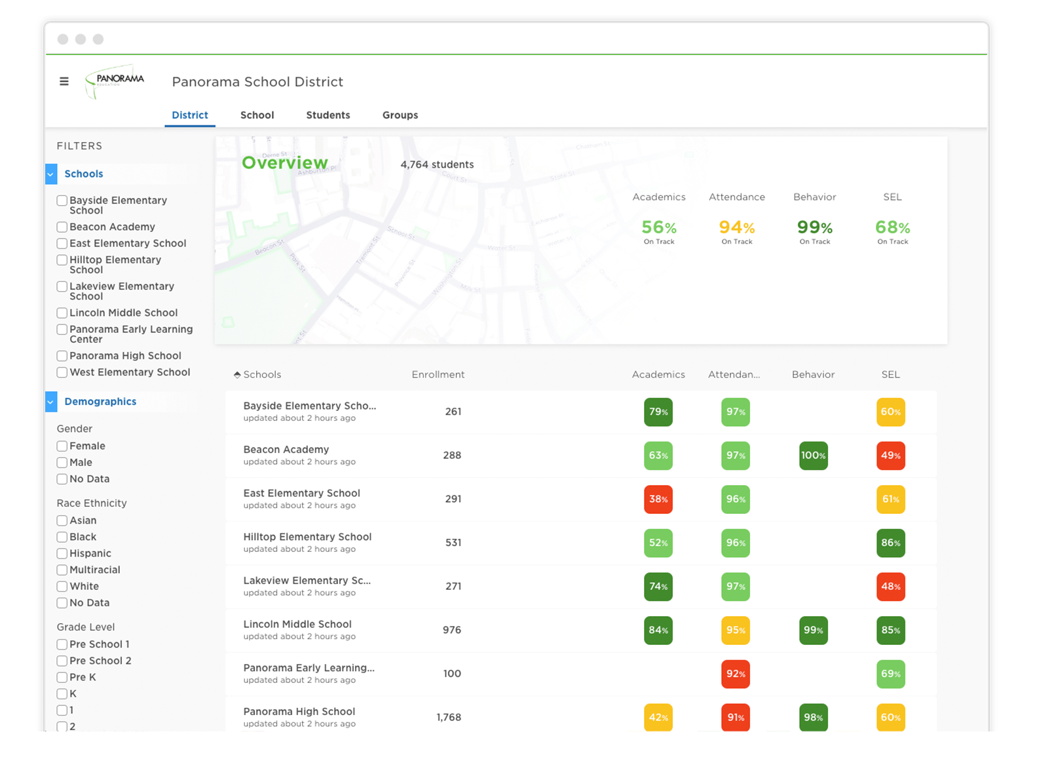Click overview Academics 56% On Track
Image resolution: width=1037 pixels, height=759 pixels.
pyautogui.click(x=659, y=232)
